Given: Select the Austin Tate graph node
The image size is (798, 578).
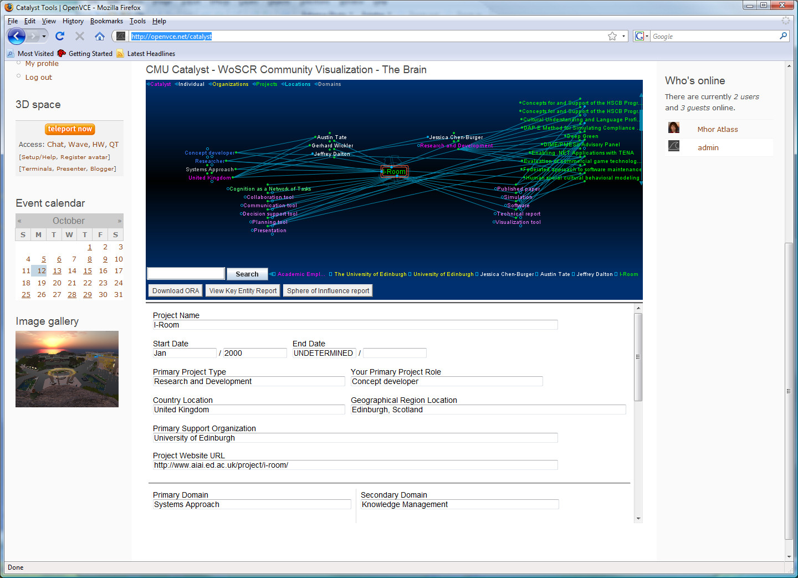Looking at the screenshot, I should 331,137.
